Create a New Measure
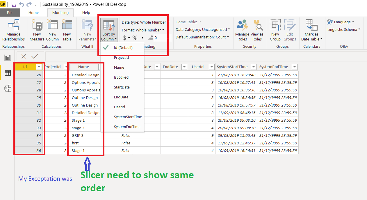The height and width of the screenshot is (200, 367). click(x=37, y=31)
